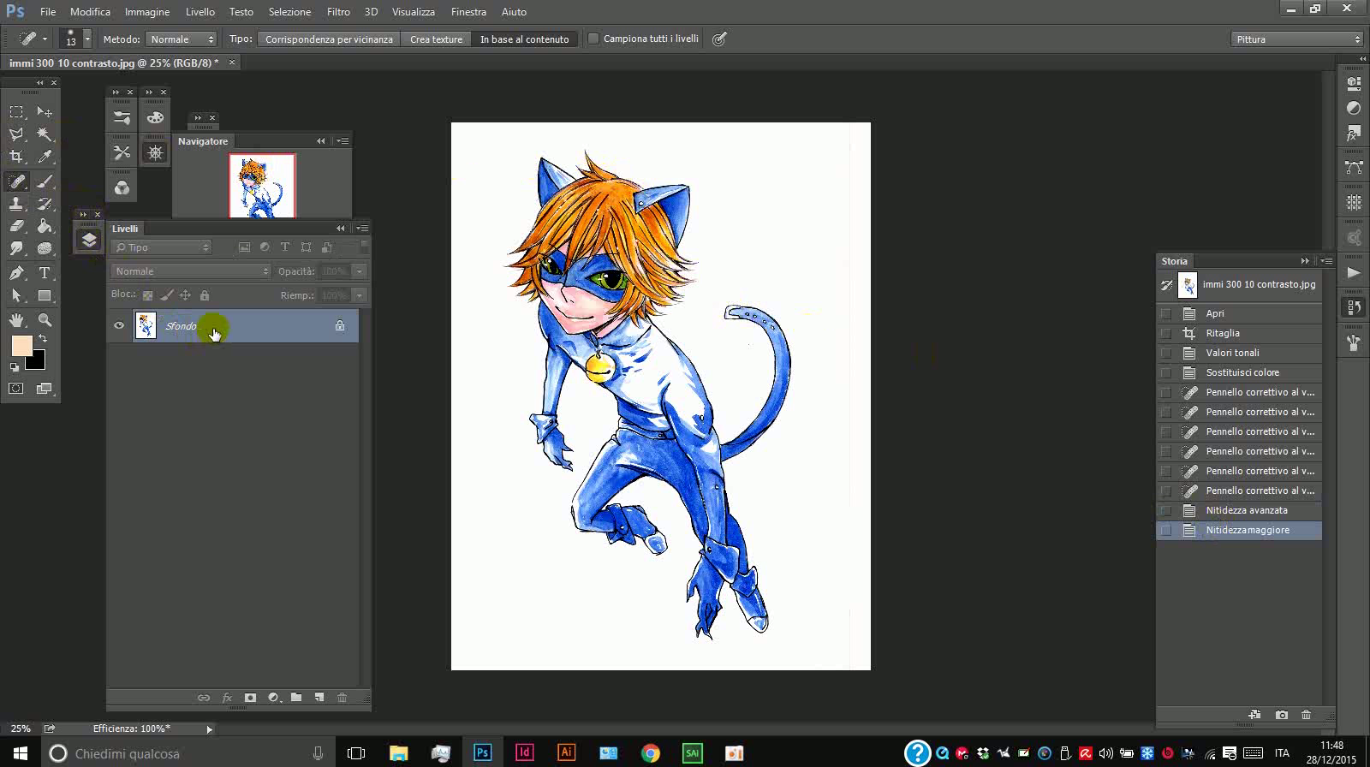Open the brush size picker dropdown
The image size is (1370, 767).
87,39
